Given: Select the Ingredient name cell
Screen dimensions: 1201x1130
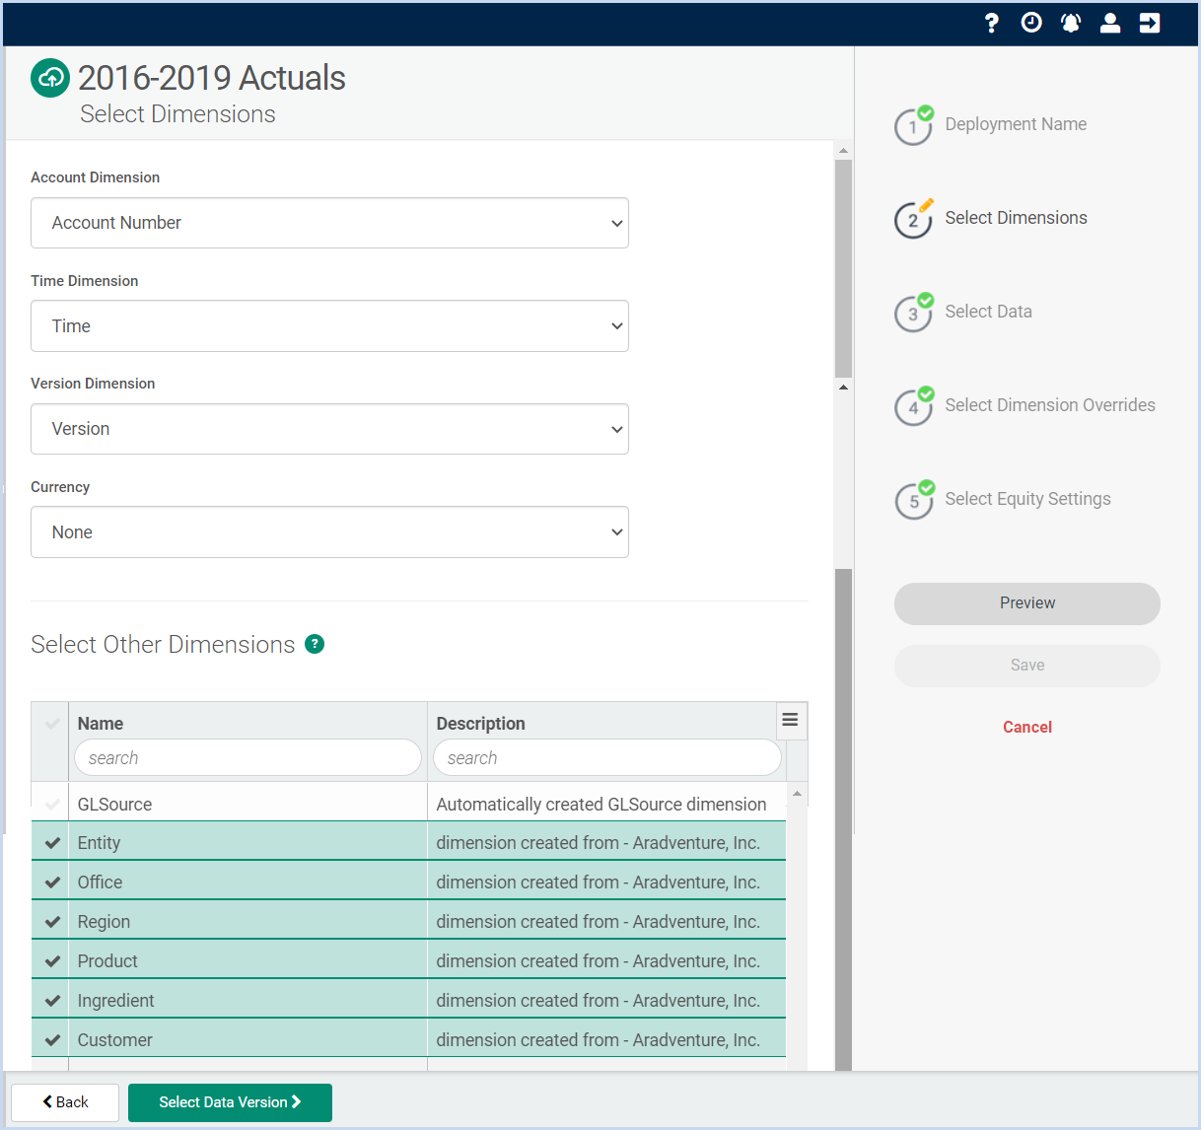Looking at the screenshot, I should pos(247,1000).
